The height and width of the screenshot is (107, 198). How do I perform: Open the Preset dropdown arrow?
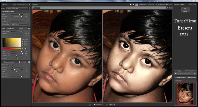[29, 8]
